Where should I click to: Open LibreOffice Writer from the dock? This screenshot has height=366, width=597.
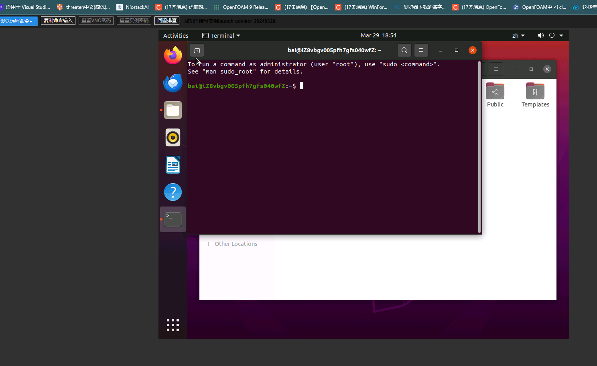[x=173, y=165]
